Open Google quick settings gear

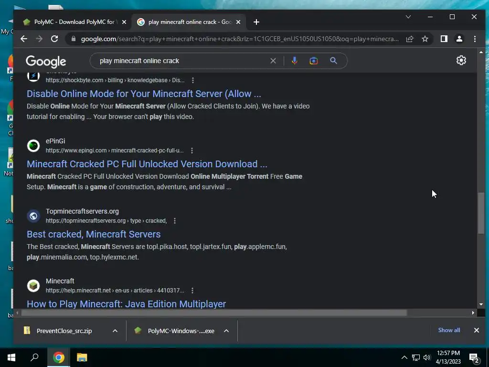pyautogui.click(x=461, y=60)
